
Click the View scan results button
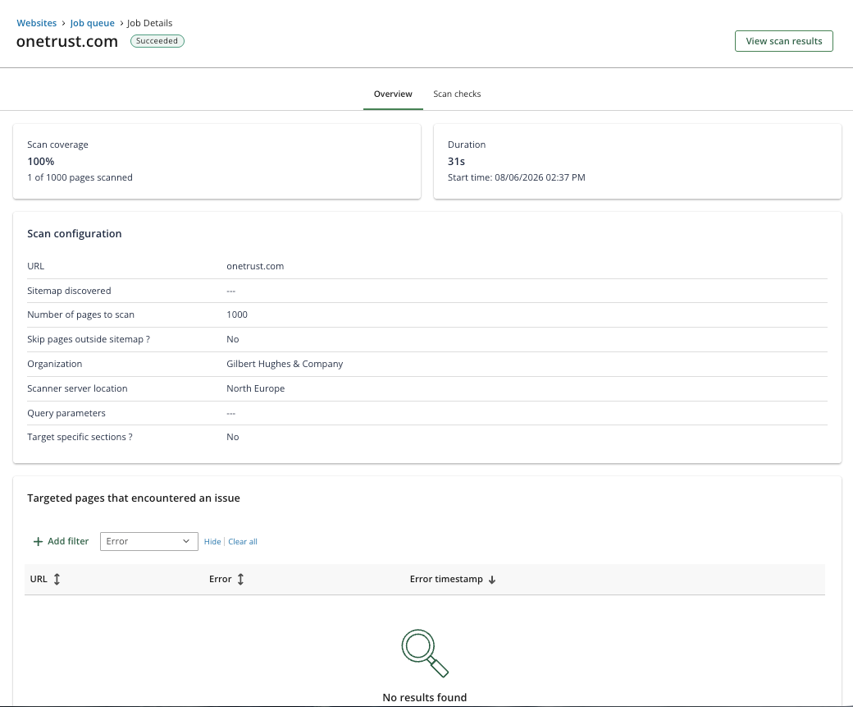(x=783, y=41)
